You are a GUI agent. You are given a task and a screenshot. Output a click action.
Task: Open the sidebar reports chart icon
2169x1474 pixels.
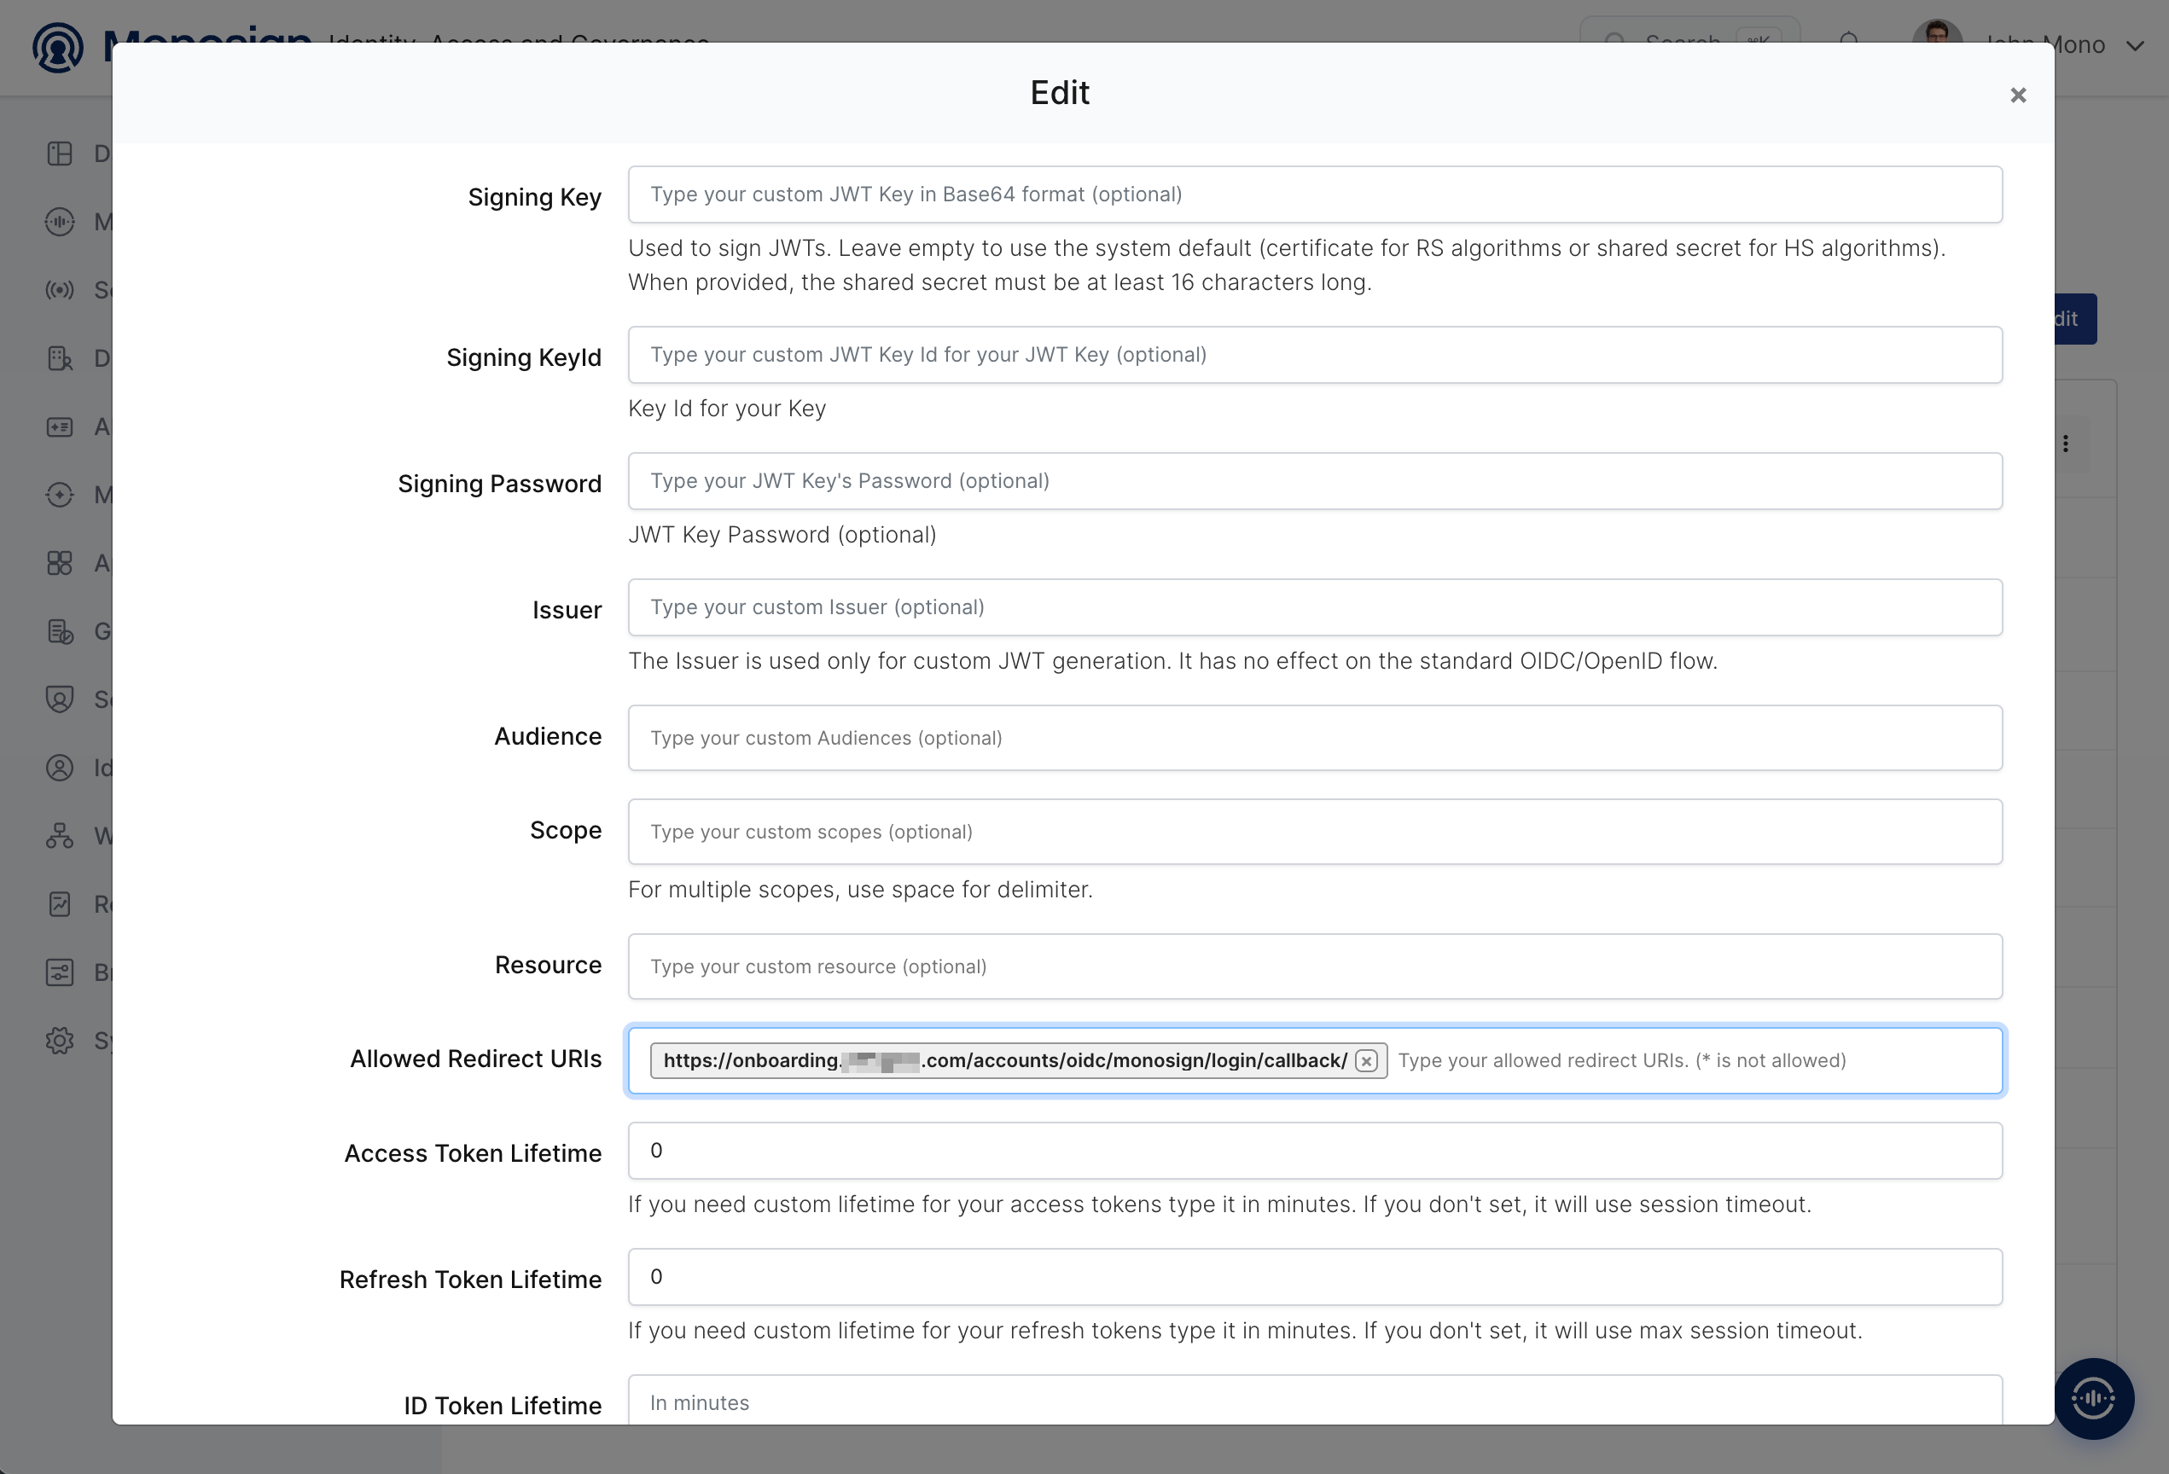pyautogui.click(x=60, y=904)
